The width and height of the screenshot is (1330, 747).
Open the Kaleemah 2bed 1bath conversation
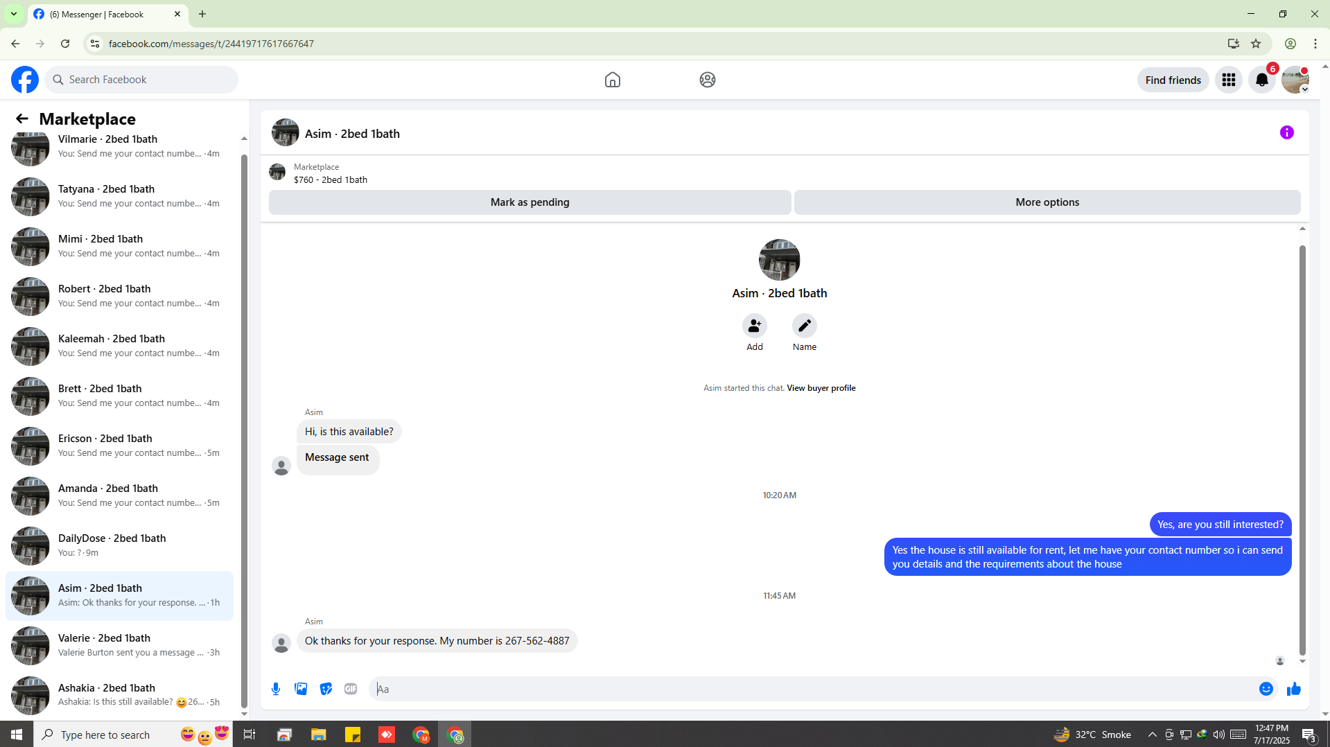pos(119,346)
